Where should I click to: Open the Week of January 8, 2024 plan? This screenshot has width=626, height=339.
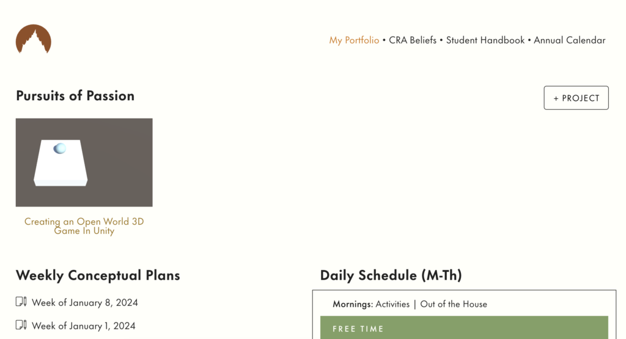pos(84,303)
